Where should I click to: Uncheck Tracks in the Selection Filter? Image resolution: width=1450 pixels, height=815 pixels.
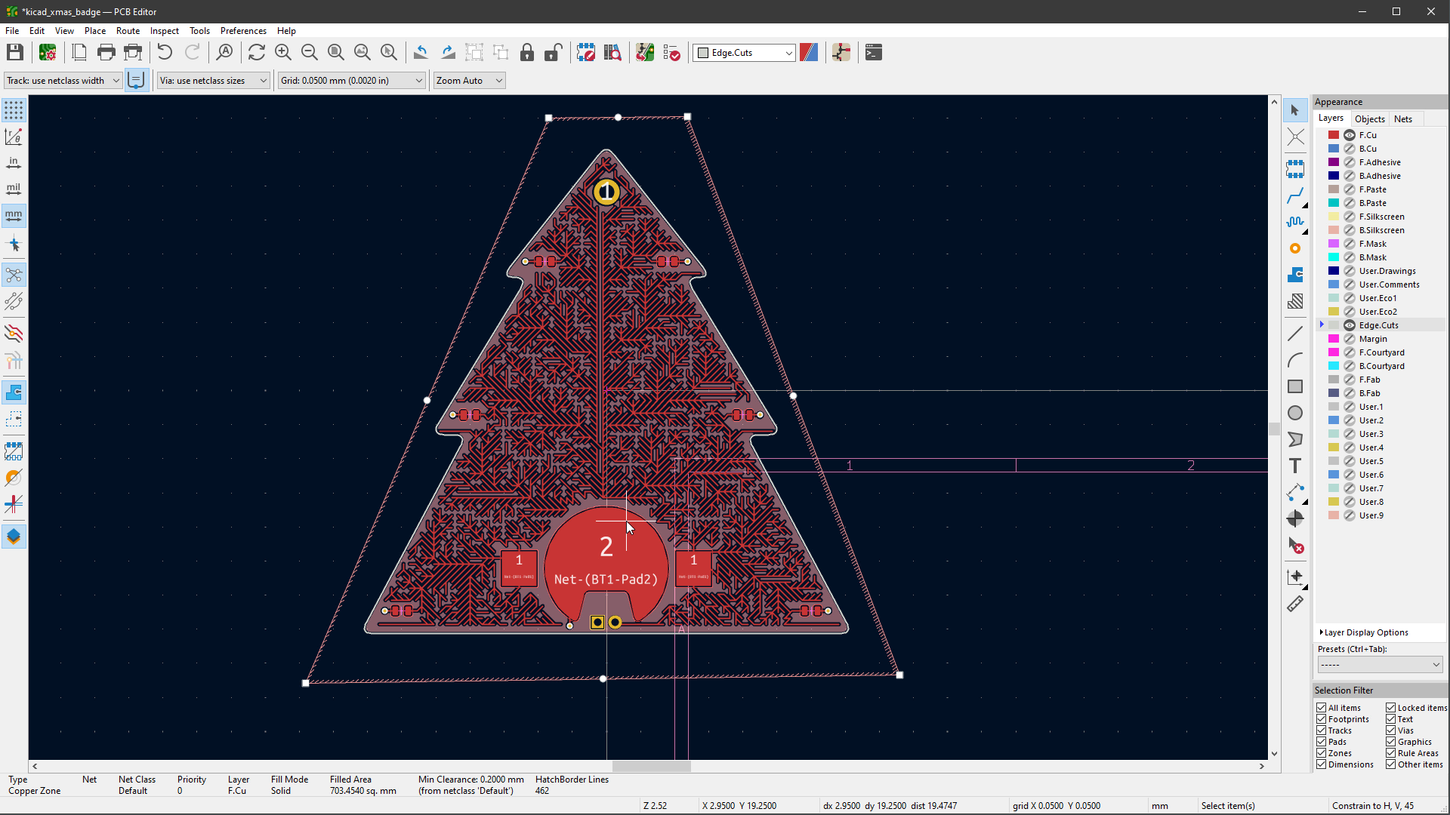(x=1322, y=730)
